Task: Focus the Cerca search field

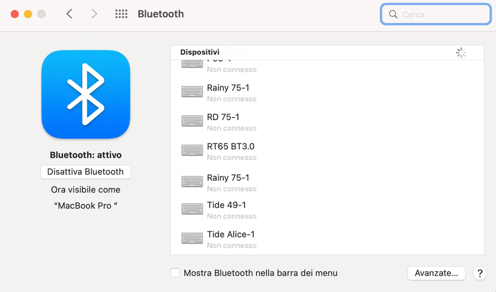Action: click(436, 14)
